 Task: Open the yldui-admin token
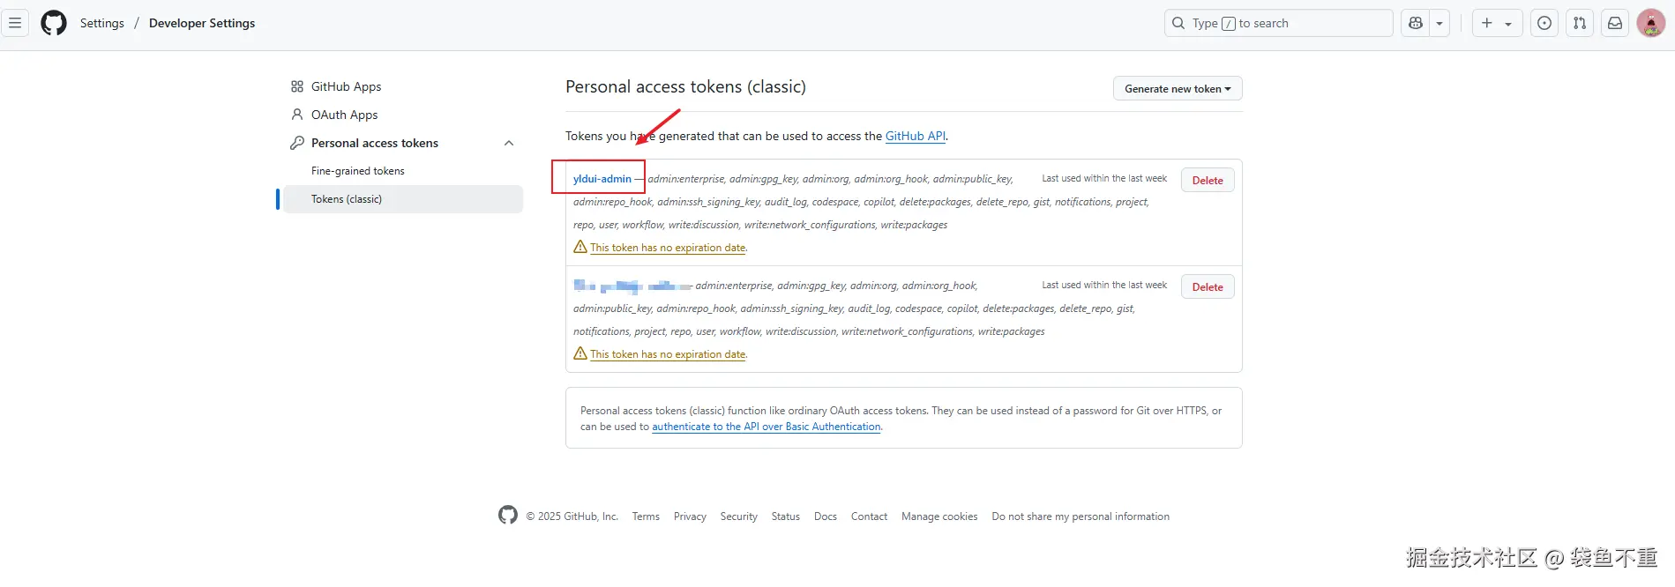pos(602,179)
